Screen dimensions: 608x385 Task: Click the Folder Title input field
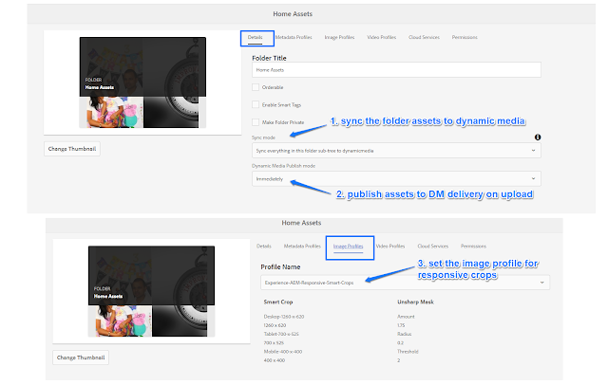pos(396,70)
